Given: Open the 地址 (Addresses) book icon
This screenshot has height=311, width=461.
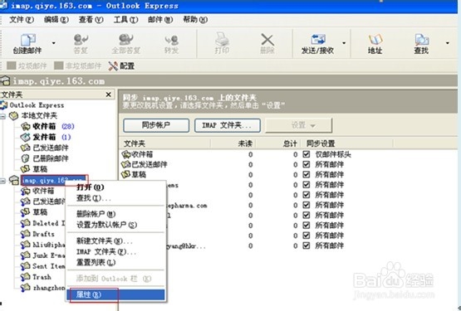Looking at the screenshot, I should point(375,43).
